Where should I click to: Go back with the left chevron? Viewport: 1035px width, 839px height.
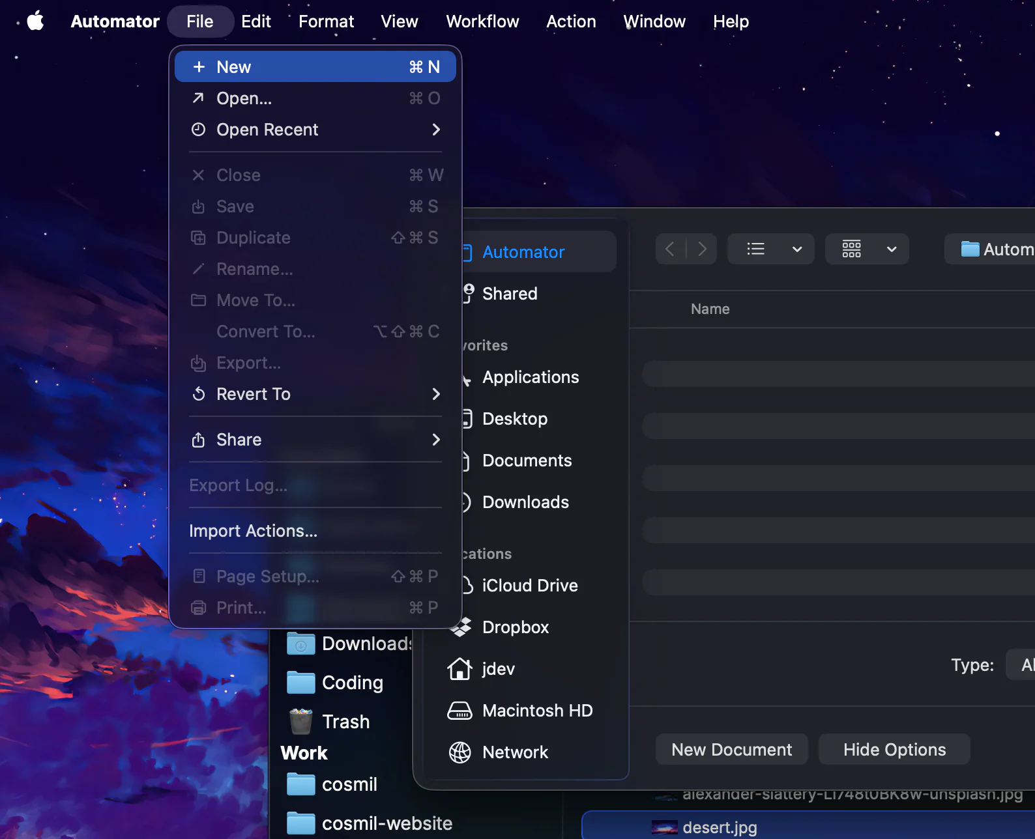[670, 249]
